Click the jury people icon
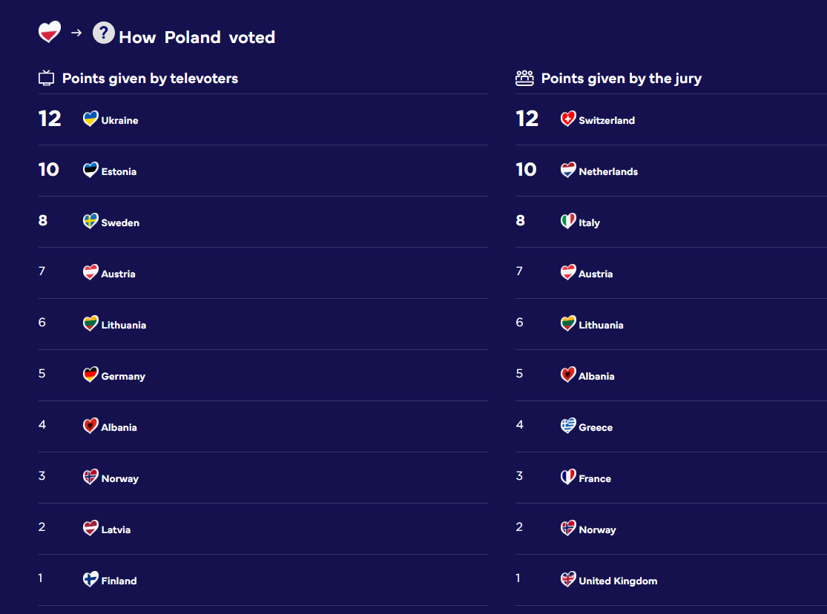Screen dimensions: 827x614 coord(524,78)
